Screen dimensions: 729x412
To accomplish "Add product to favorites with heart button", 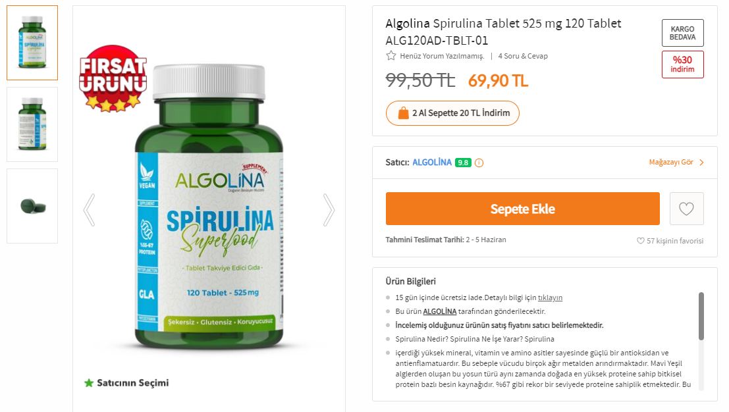I will [686, 209].
